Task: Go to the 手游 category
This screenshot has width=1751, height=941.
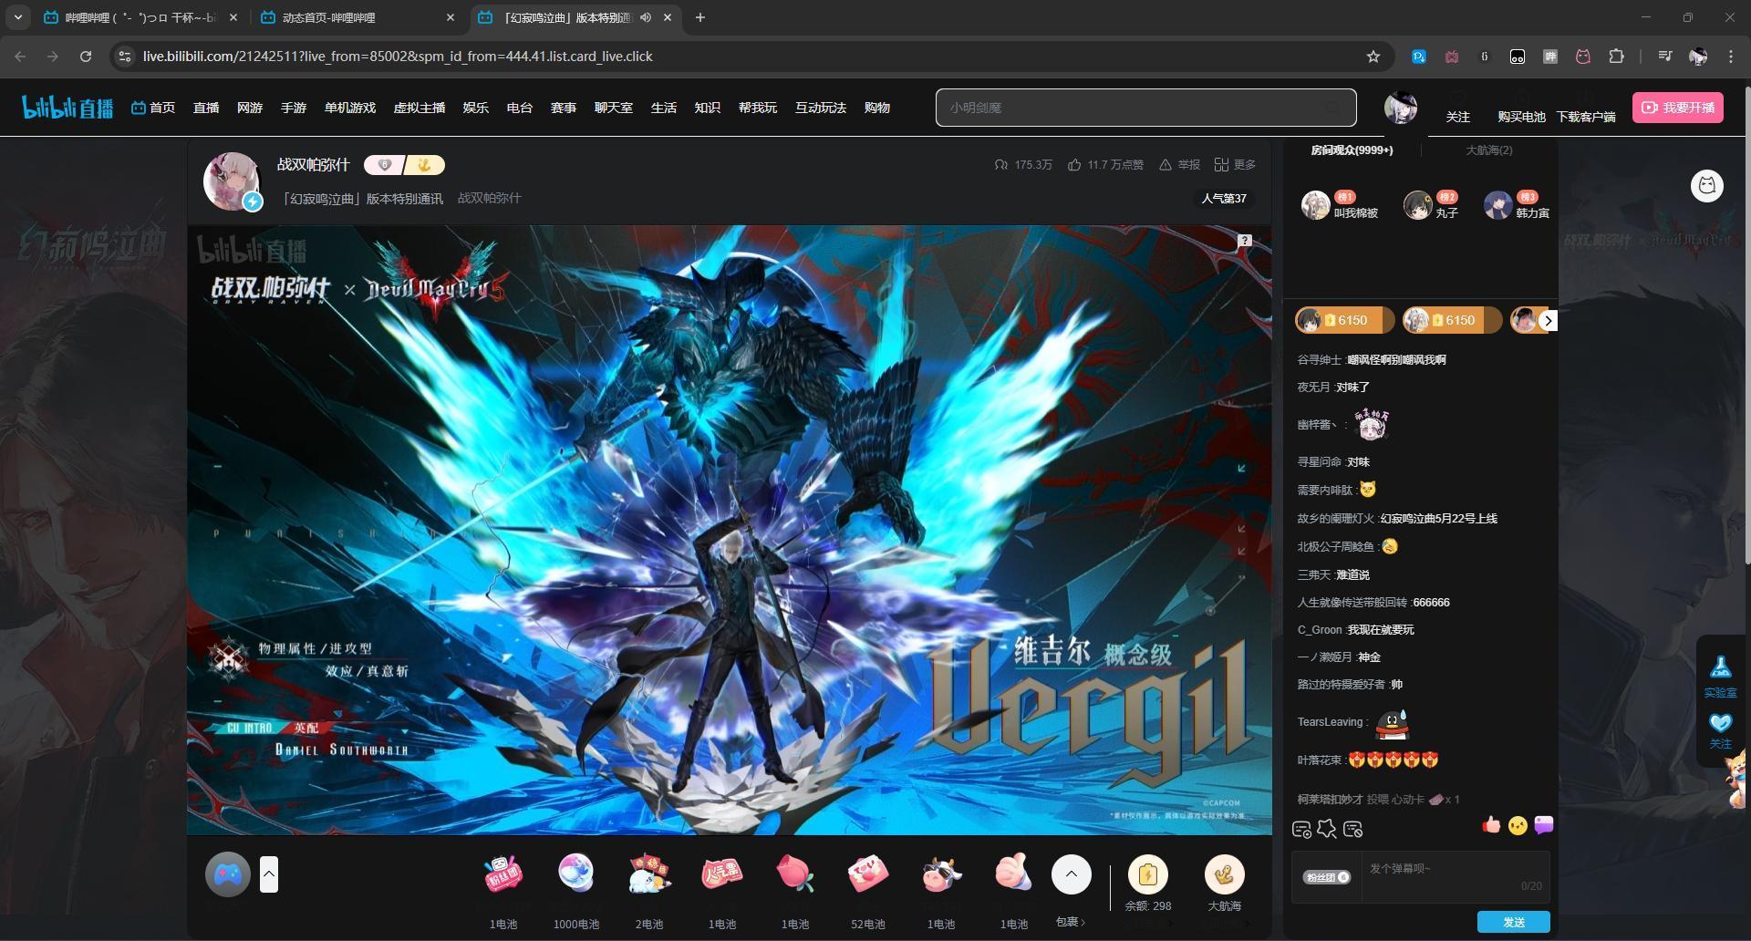Action: (x=294, y=108)
